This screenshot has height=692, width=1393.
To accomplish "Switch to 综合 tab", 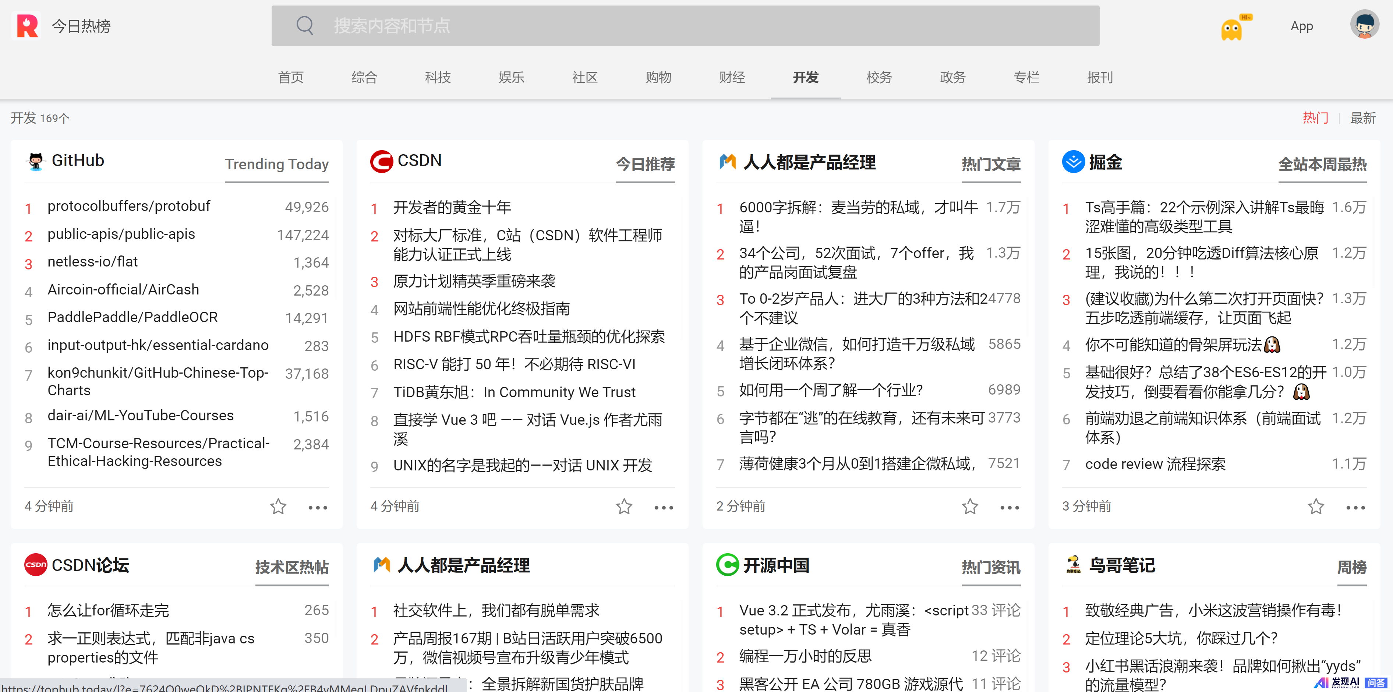I will click(364, 77).
